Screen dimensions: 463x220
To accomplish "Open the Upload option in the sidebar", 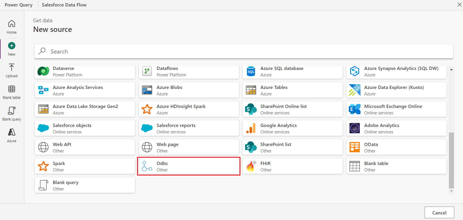I will pos(12,71).
